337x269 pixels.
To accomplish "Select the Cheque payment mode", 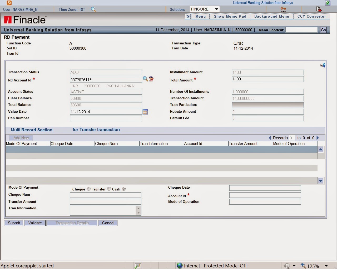I will tap(88, 189).
